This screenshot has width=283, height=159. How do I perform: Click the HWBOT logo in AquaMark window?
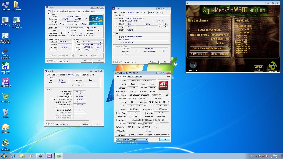point(193,66)
